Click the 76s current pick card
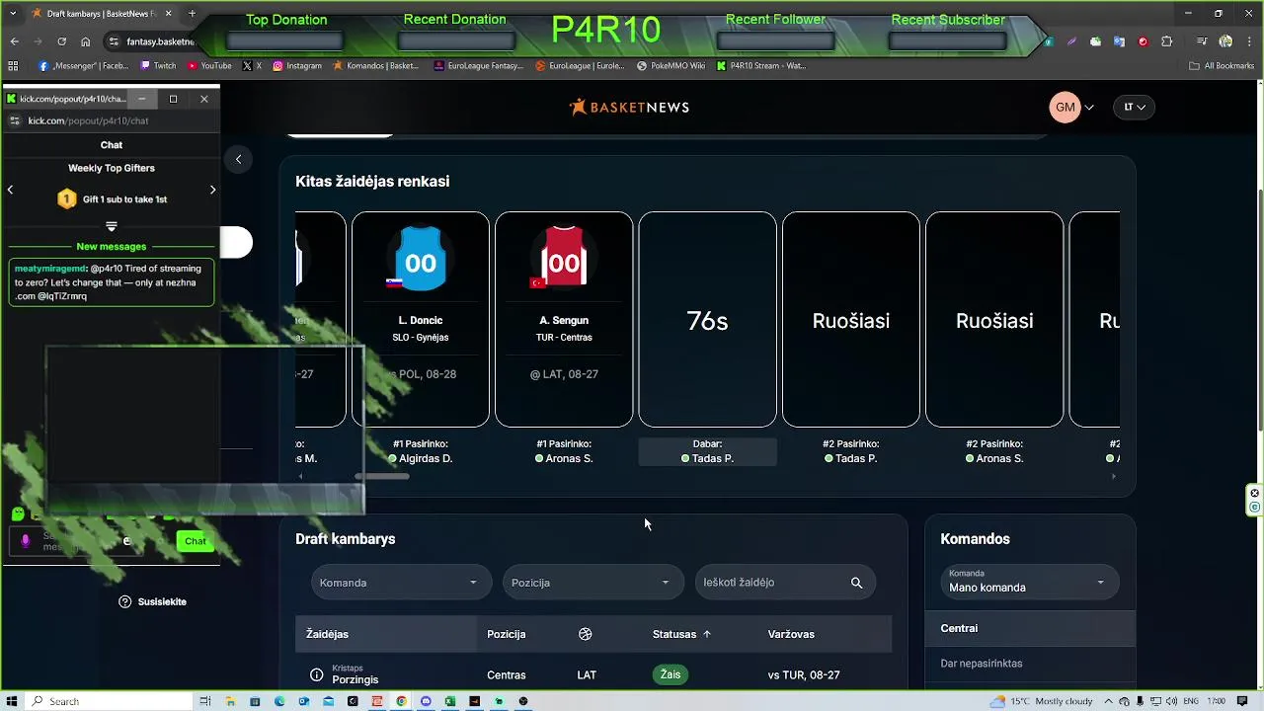Image resolution: width=1264 pixels, height=711 pixels. [707, 319]
